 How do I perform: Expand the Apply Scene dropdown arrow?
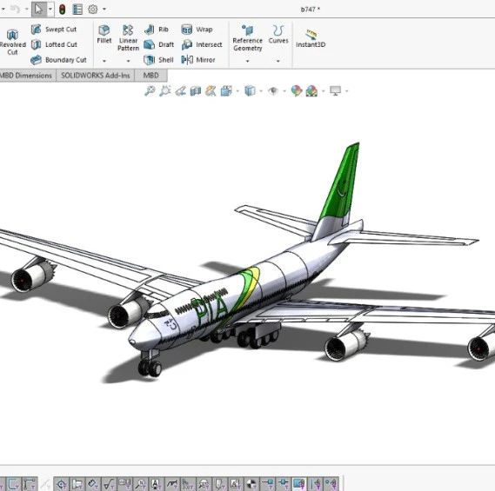pos(323,91)
